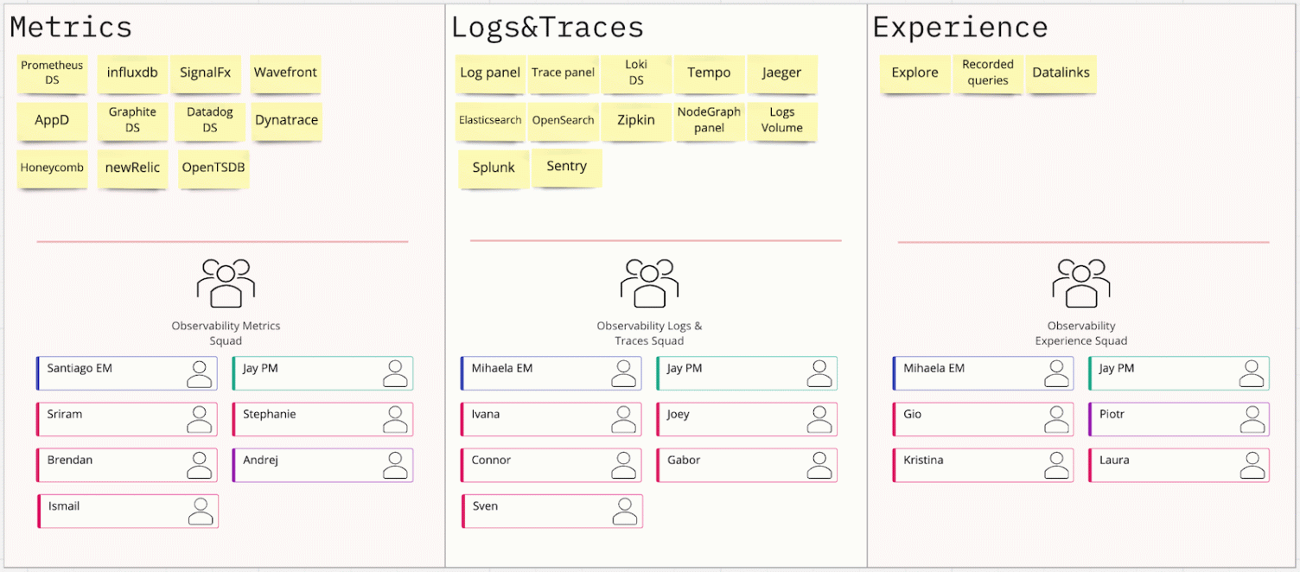Select the person icon on Kristina's card

pyautogui.click(x=1055, y=464)
